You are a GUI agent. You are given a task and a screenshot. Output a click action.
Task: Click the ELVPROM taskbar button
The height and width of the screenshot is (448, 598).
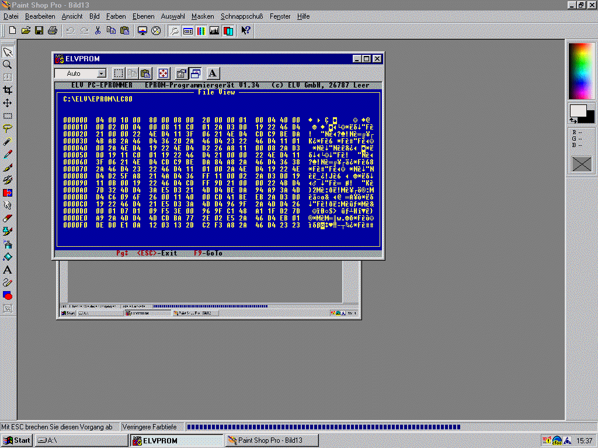(x=177, y=440)
